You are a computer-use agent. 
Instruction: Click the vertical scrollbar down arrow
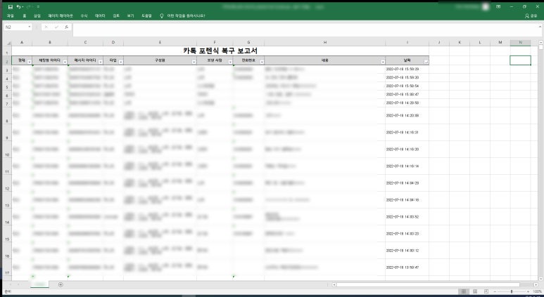click(540, 278)
